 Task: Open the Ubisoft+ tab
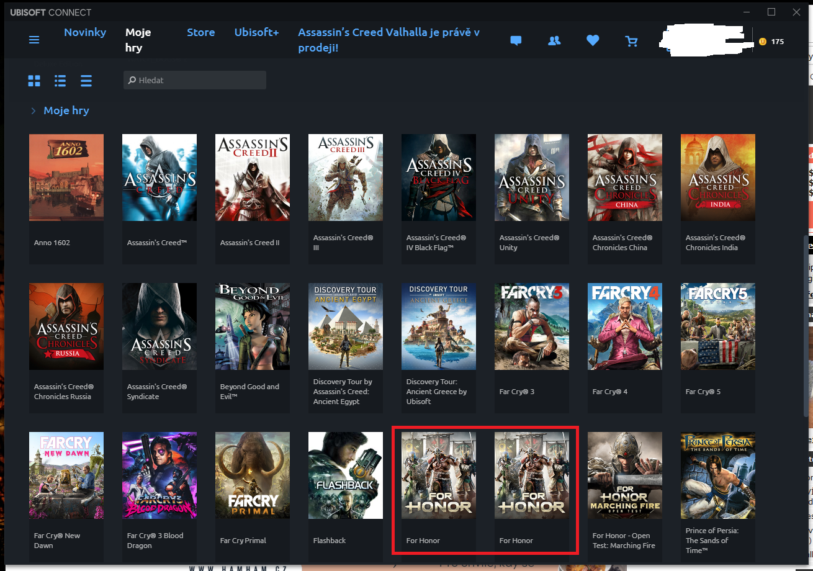(256, 32)
